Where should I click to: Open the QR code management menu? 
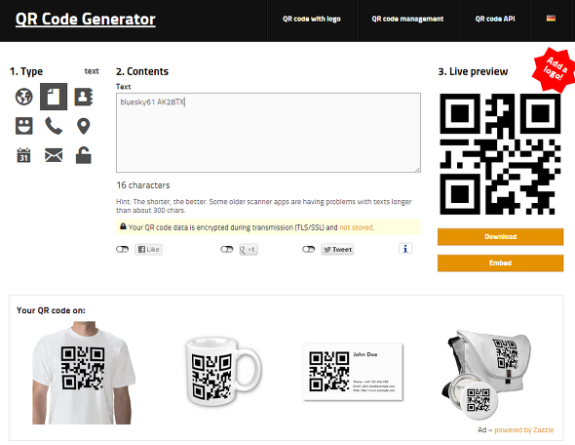pyautogui.click(x=407, y=20)
